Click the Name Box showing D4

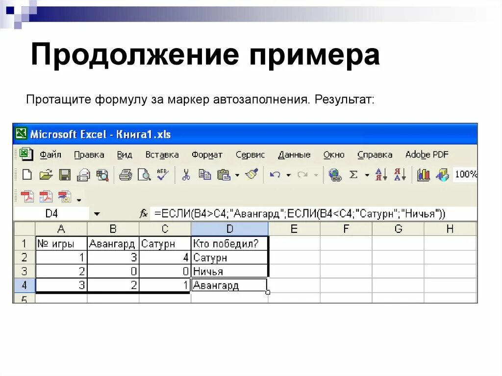51,214
